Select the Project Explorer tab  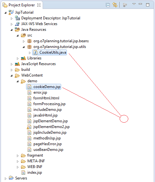click(22, 5)
